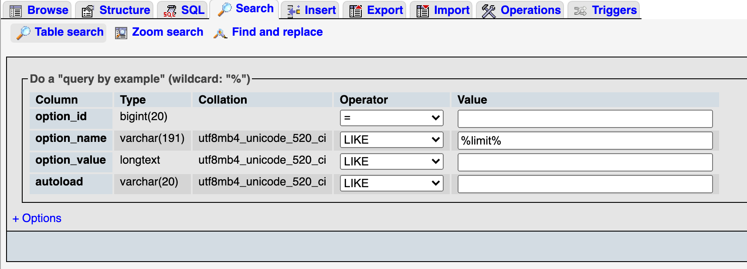Viewport: 747px width, 269px height.
Task: Click the Table search magnifier icon
Action: pyautogui.click(x=23, y=33)
